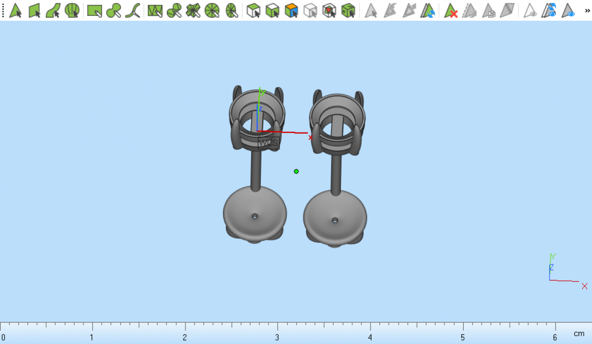Click the WCS label in viewport
This screenshot has width=592, height=344.
point(269,143)
